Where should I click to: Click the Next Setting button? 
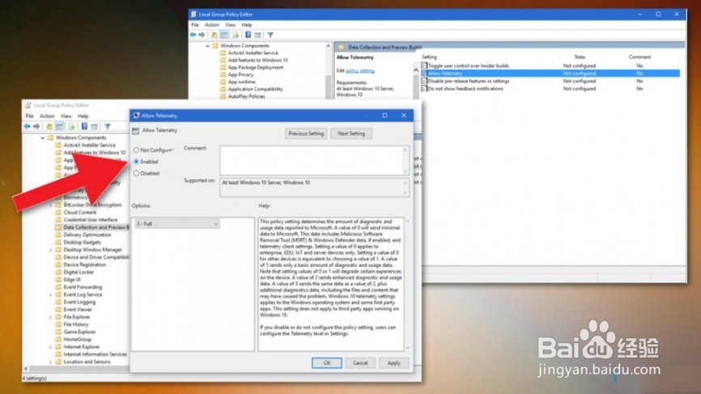351,133
